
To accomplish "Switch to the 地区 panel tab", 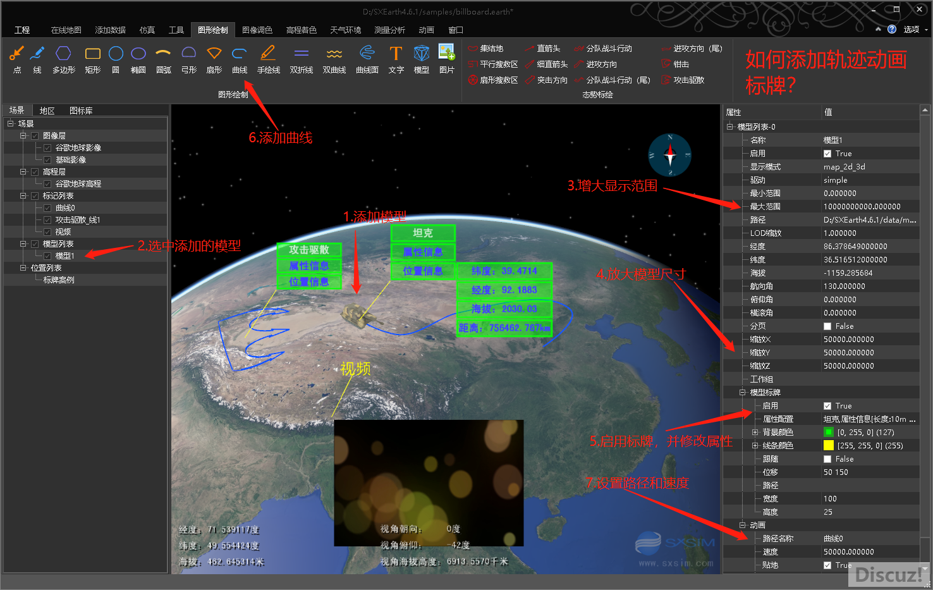I will click(x=47, y=111).
